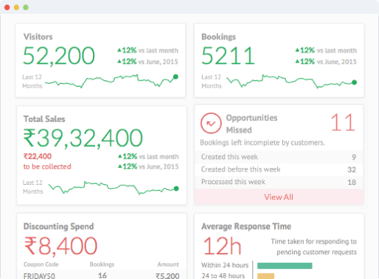Image resolution: width=379 pixels, height=279 pixels.
Task: Click the Bookings Last 12 Months sparkline
Action: (291, 81)
